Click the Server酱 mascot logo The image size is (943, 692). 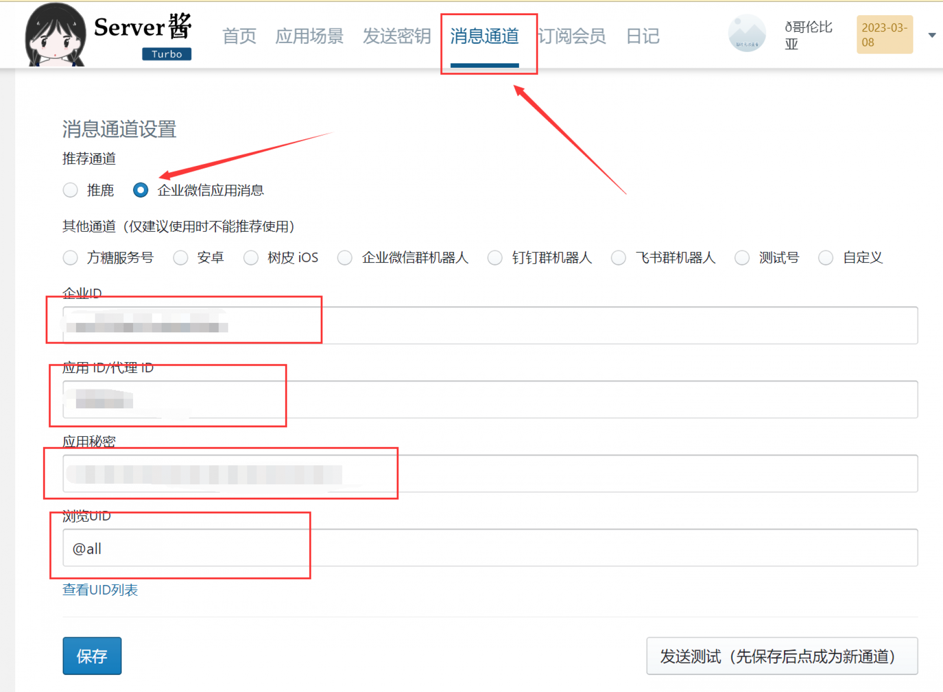point(55,35)
